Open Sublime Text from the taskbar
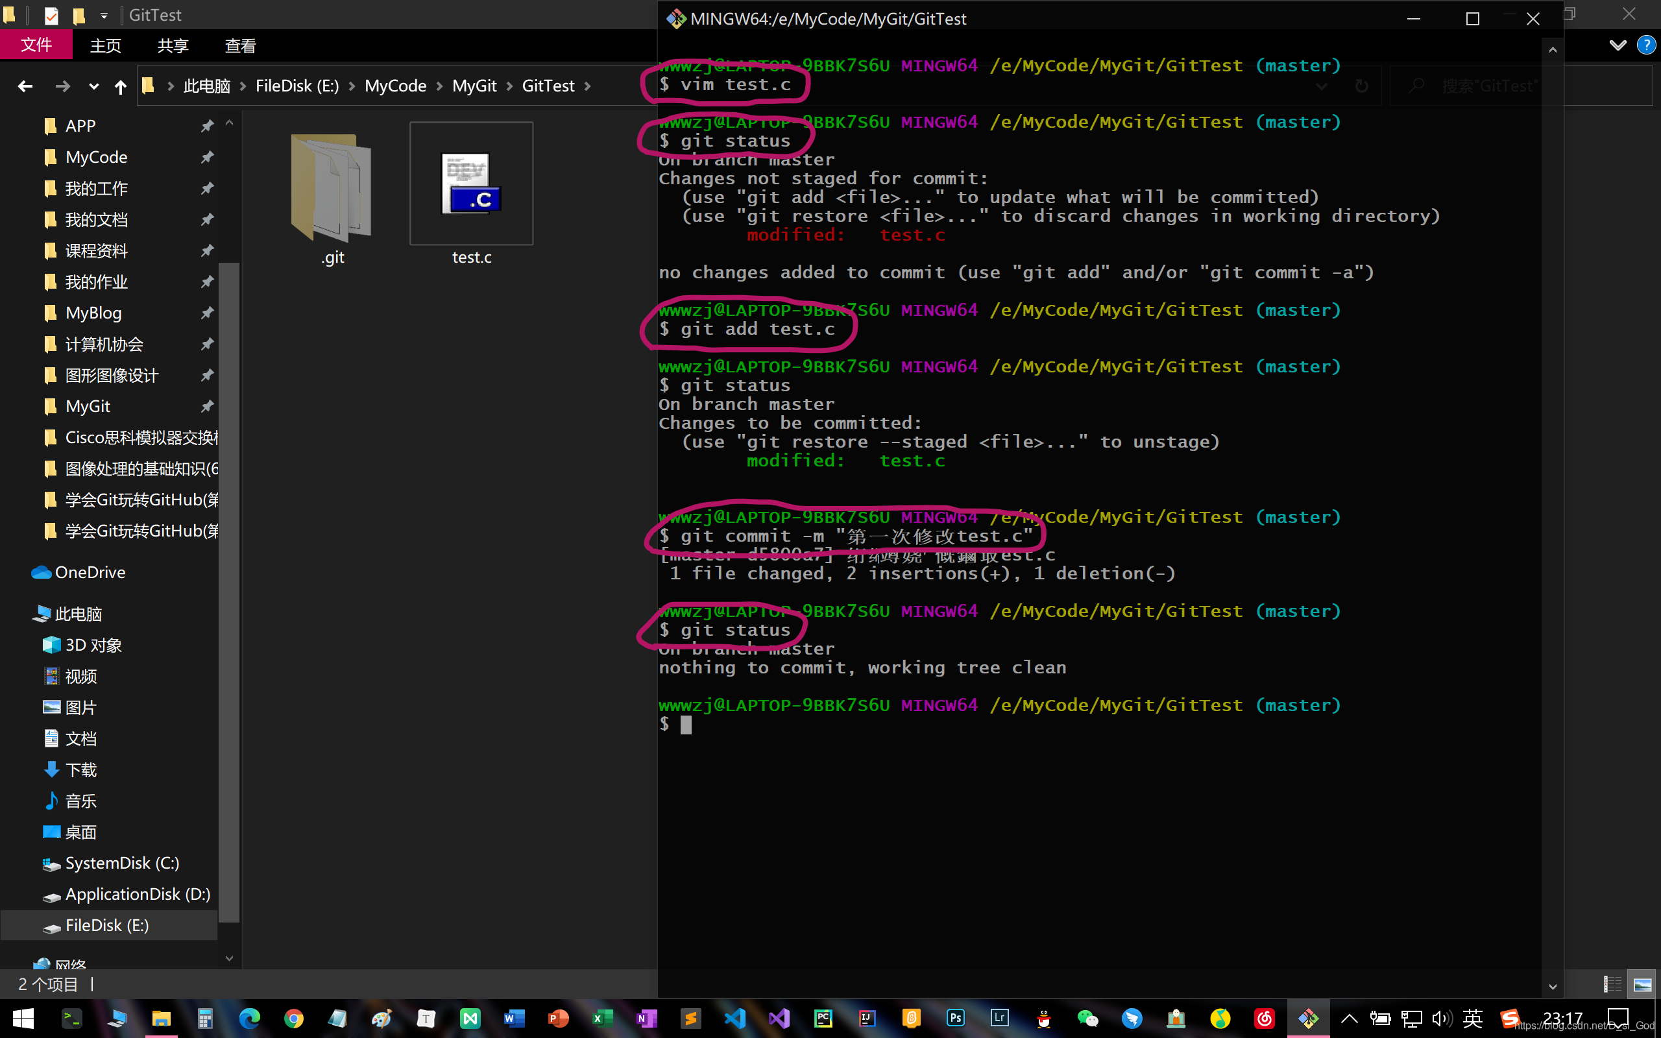Viewport: 1661px width, 1038px height. click(x=690, y=1018)
